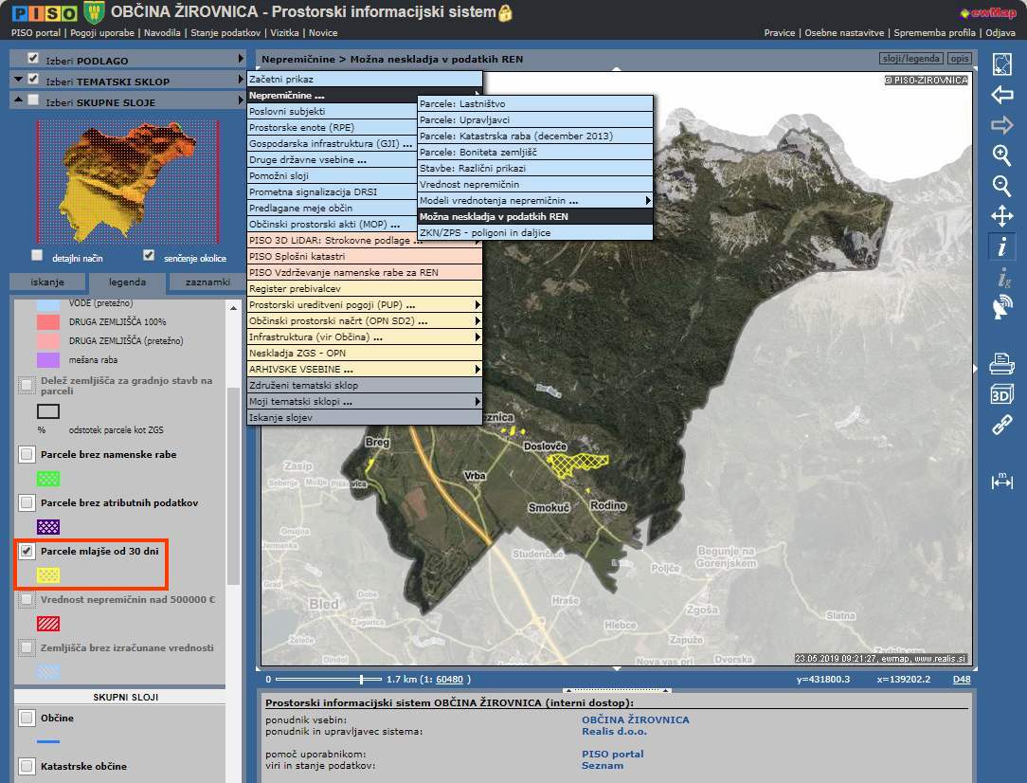Open the print map tool
Image resolution: width=1027 pixels, height=783 pixels.
pyautogui.click(x=1001, y=363)
